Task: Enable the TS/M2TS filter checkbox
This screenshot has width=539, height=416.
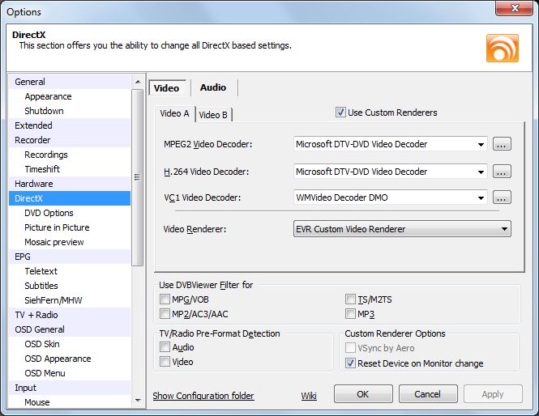Action: click(x=351, y=299)
